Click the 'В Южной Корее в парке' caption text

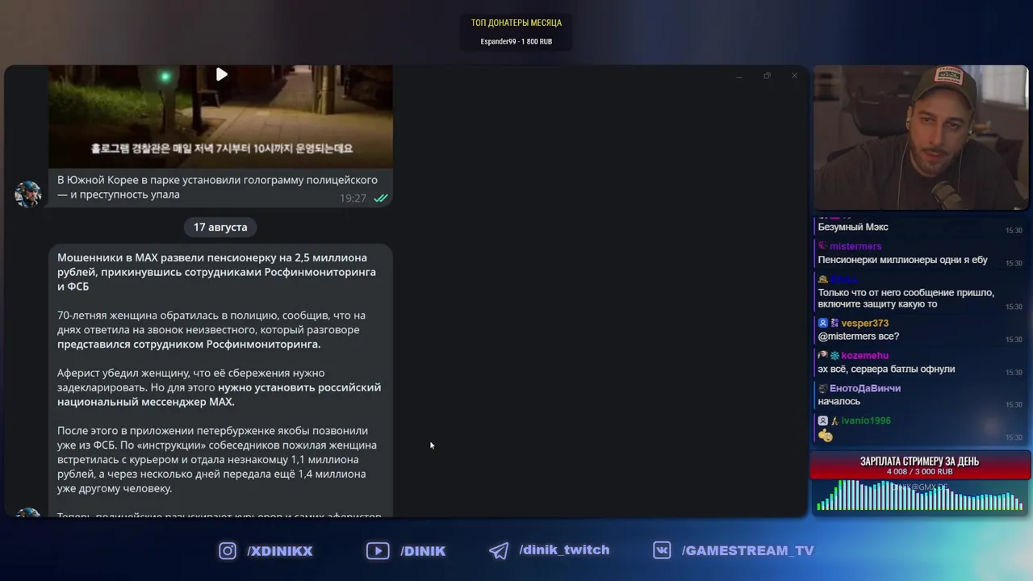(x=218, y=187)
